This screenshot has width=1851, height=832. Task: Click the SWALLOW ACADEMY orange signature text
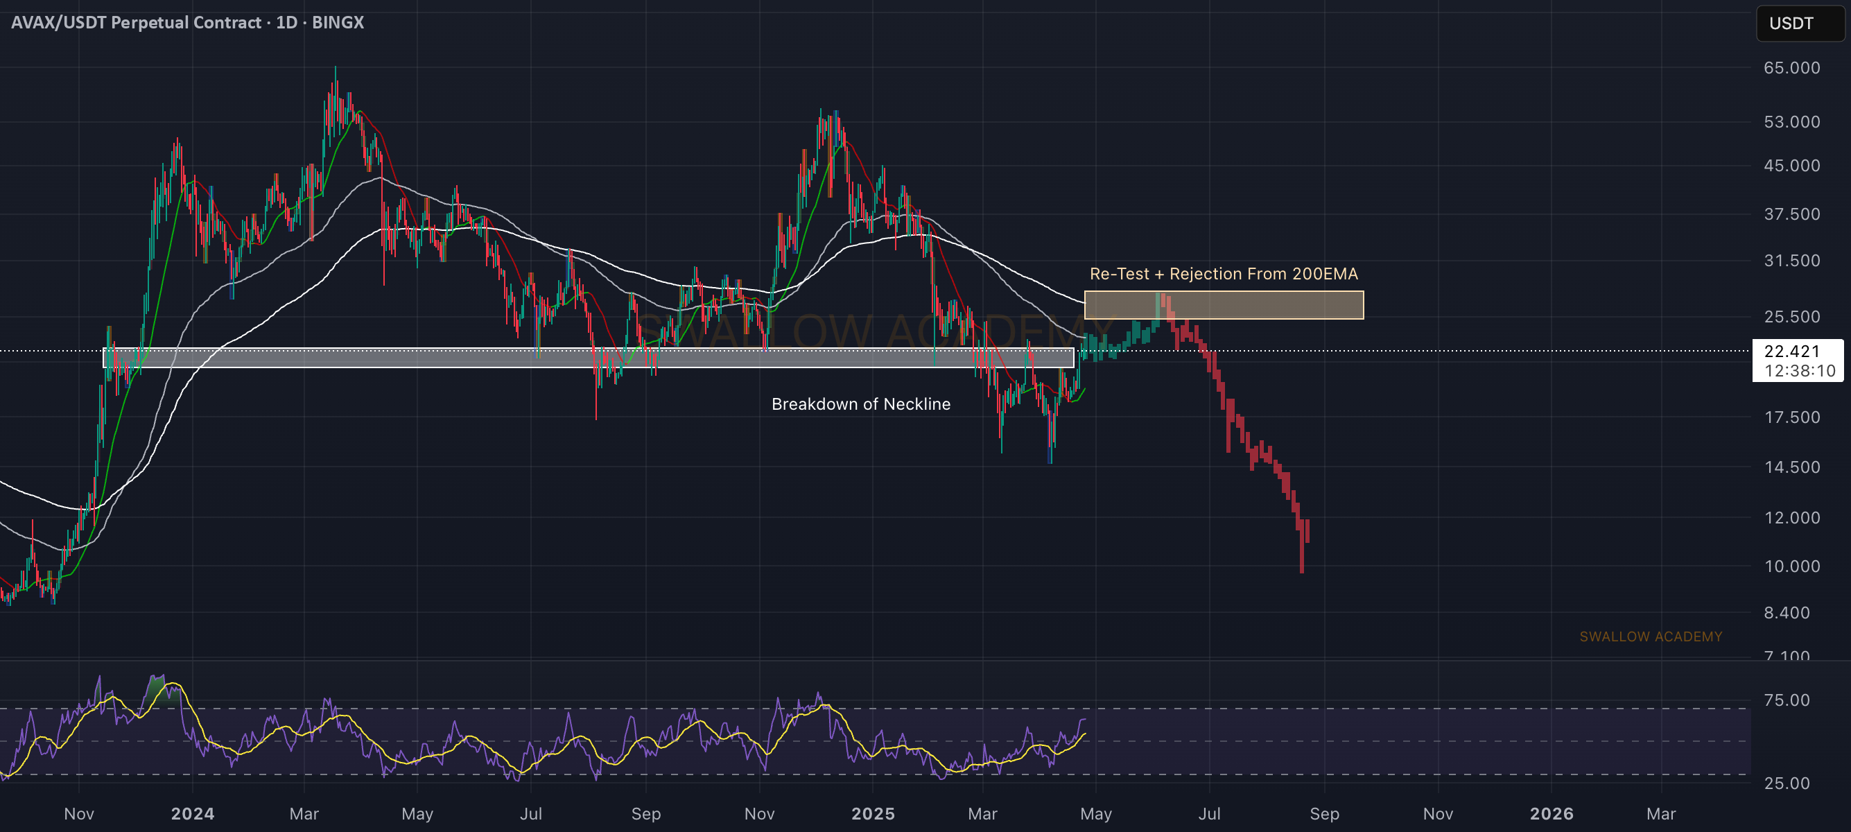(x=1651, y=636)
